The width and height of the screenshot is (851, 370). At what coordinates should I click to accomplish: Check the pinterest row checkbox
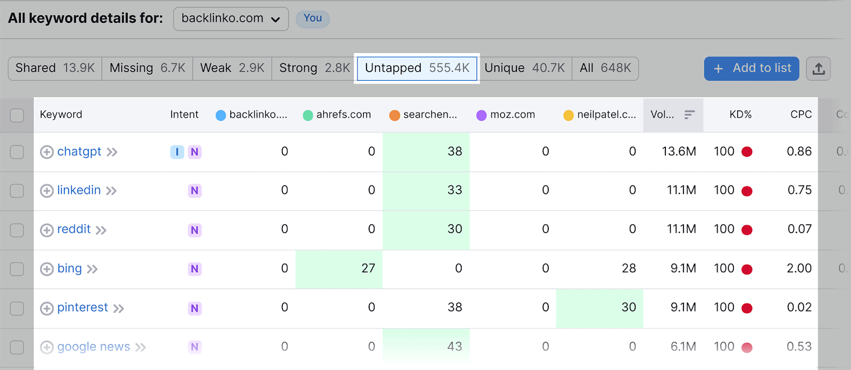17,308
